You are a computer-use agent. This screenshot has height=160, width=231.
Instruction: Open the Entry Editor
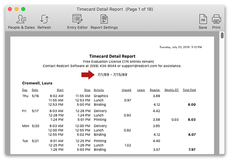pyautogui.click(x=77, y=22)
